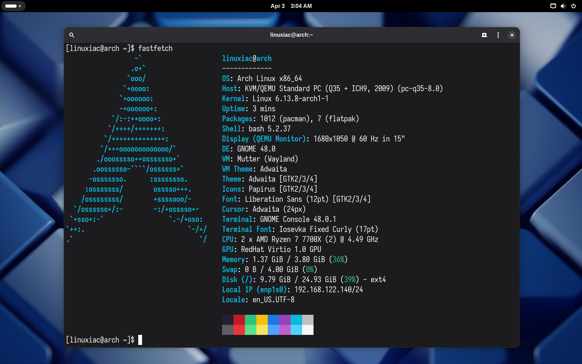Image resolution: width=582 pixels, height=364 pixels.
Task: Click the purple color swatch
Action: 285,320
